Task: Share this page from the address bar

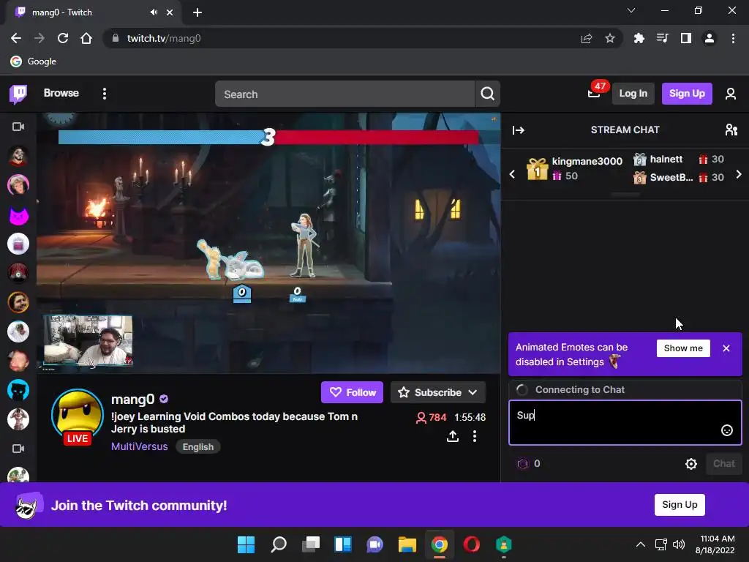Action: pos(587,38)
